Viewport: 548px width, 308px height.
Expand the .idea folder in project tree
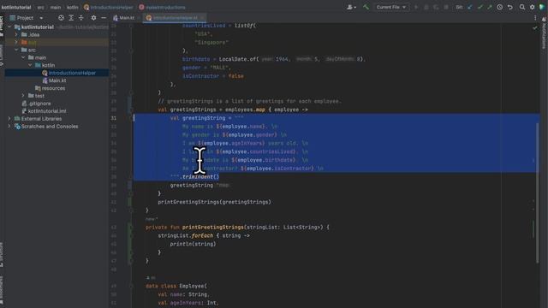(16, 34)
